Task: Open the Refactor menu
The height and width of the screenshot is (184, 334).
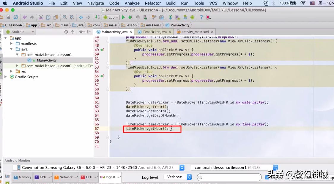Action: (153, 3)
